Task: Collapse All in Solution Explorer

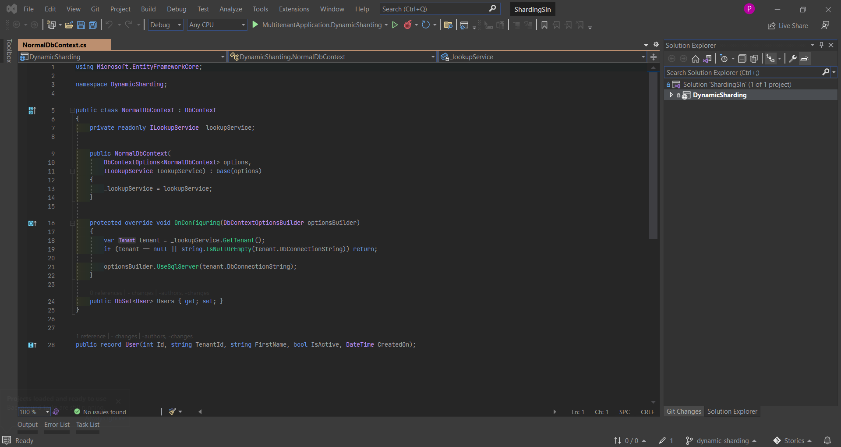Action: pos(742,59)
